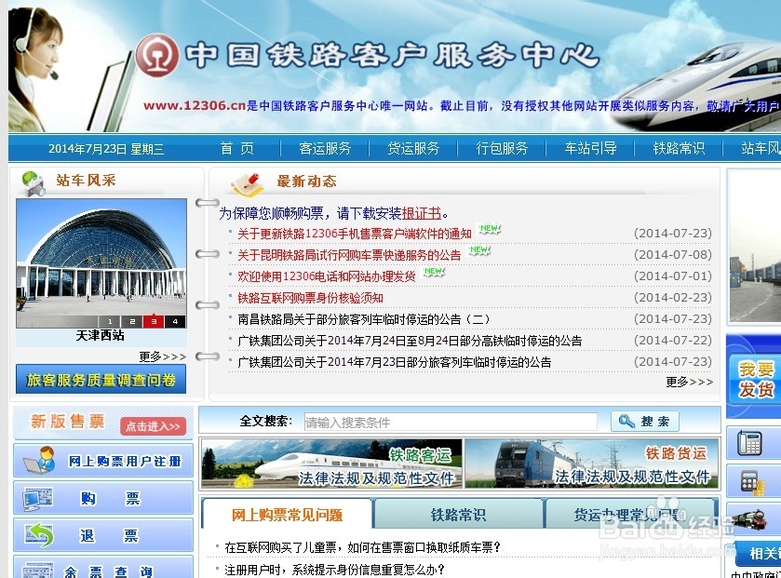781x578 pixels.
Task: Select the monitor icon next to 购票
Action: (36, 499)
